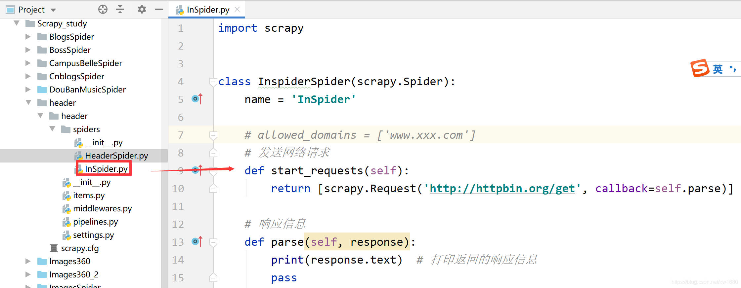Fold the parse method at line 13
This screenshot has width=741, height=288.
coord(213,242)
